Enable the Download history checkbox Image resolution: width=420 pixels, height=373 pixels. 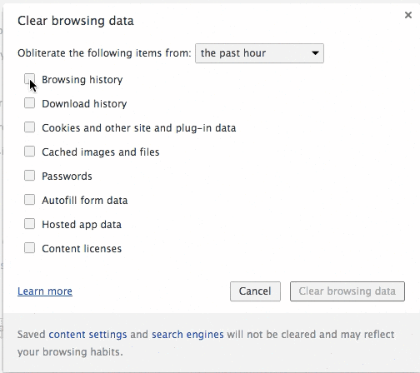pyautogui.click(x=29, y=103)
